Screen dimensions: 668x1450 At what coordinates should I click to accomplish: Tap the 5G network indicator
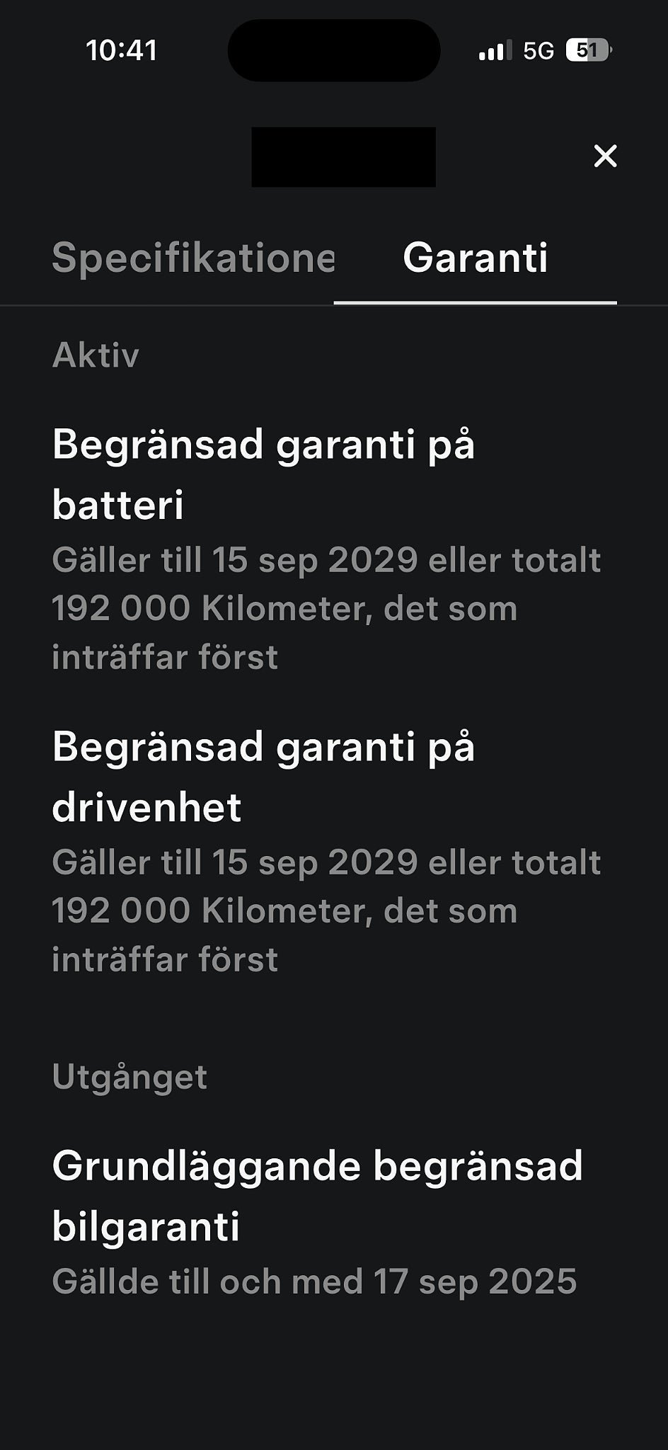pos(539,51)
